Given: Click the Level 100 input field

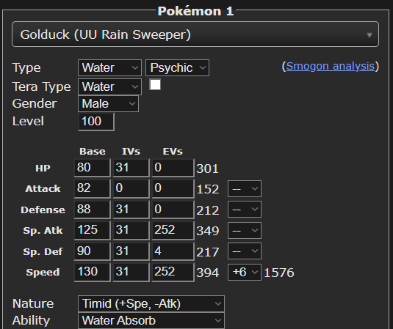Looking at the screenshot, I should (x=96, y=122).
